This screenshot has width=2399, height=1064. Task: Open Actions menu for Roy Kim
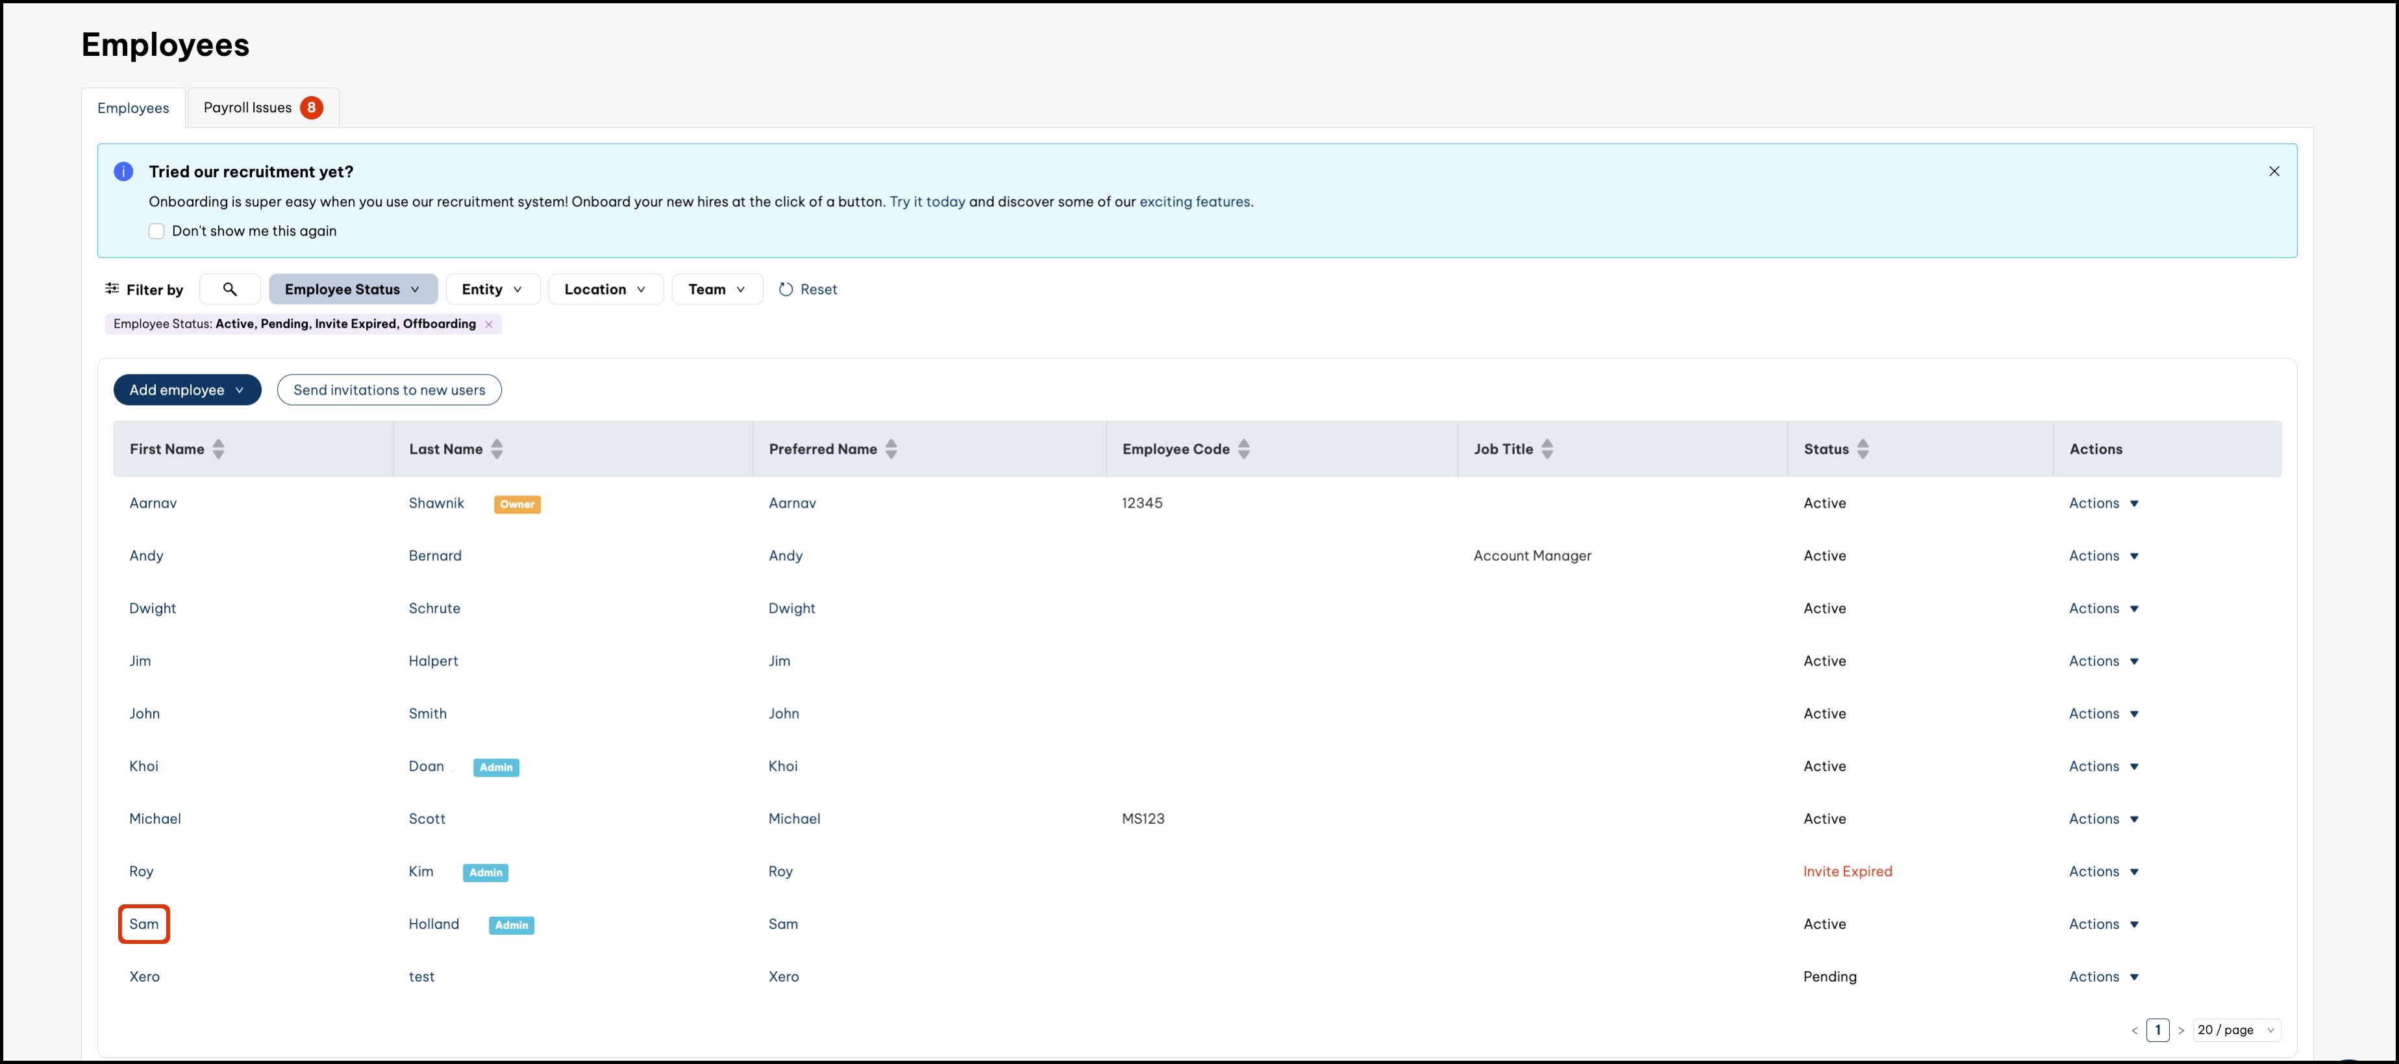[2103, 871]
